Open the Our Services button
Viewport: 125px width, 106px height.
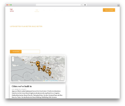pyautogui.click(x=16, y=52)
